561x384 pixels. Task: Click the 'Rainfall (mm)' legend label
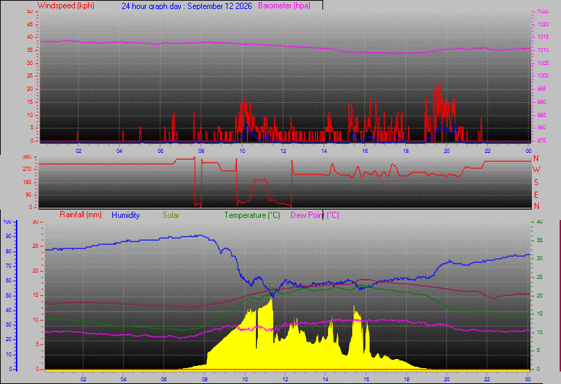pyautogui.click(x=80, y=214)
